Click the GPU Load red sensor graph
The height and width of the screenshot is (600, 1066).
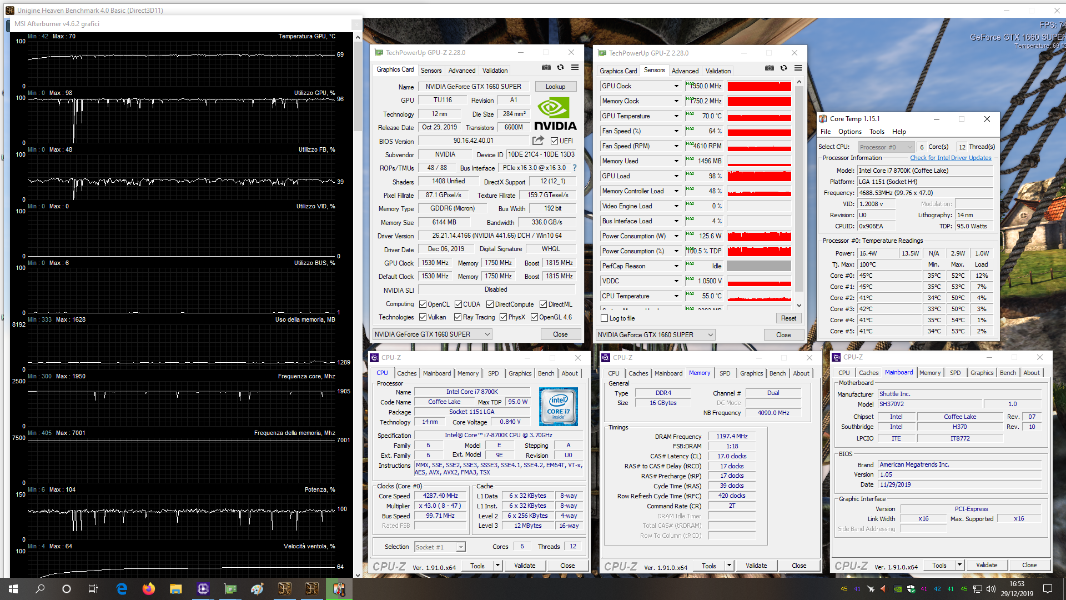click(759, 176)
